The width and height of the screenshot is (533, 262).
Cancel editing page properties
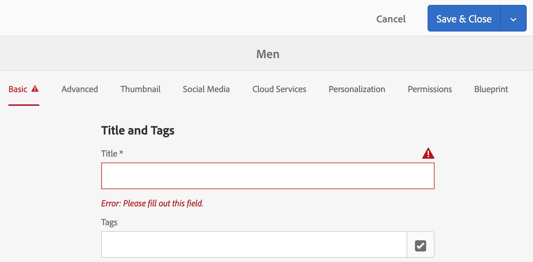coord(391,19)
